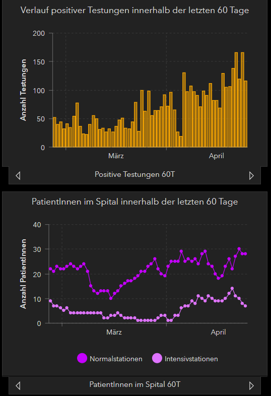Image resolution: width=271 pixels, height=396 pixels.
Task: Click right arrow beside PatientInnen im Spital 60T
Action: [x=251, y=385]
